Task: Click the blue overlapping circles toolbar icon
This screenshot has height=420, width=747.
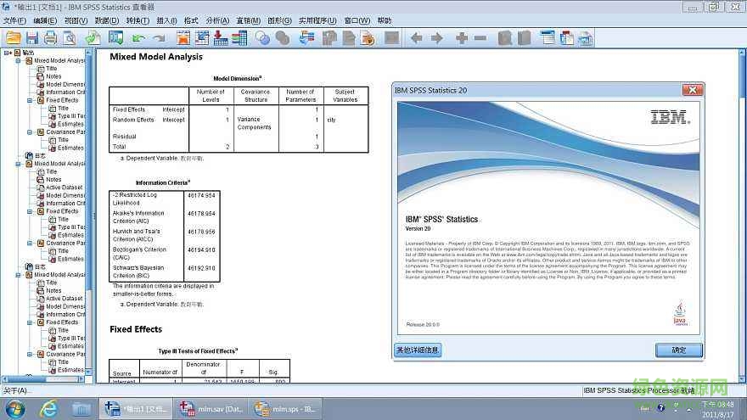Action: [x=262, y=38]
